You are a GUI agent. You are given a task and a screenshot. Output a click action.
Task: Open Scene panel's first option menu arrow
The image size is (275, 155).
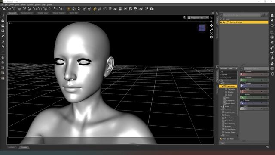click(263, 15)
